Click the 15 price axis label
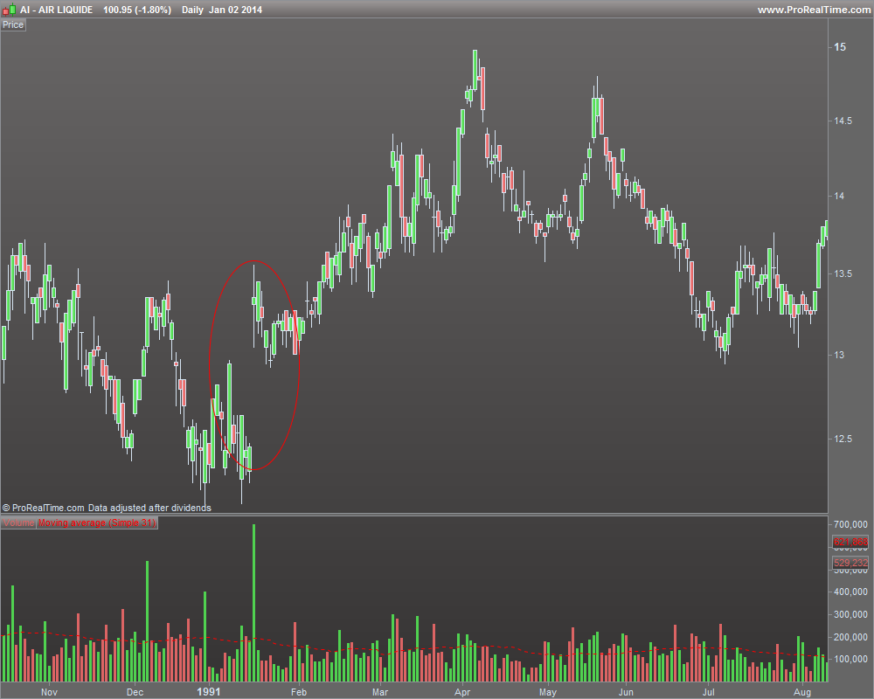 point(839,47)
